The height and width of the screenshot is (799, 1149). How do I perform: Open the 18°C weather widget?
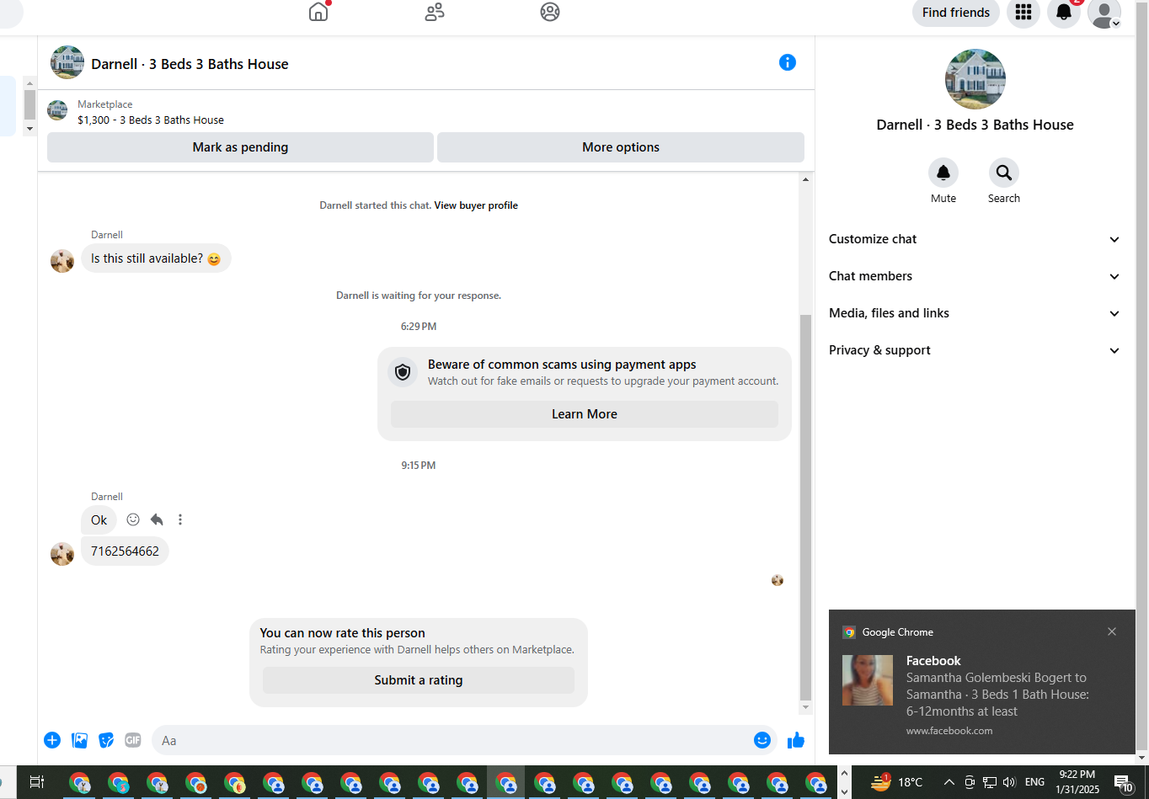point(897,782)
